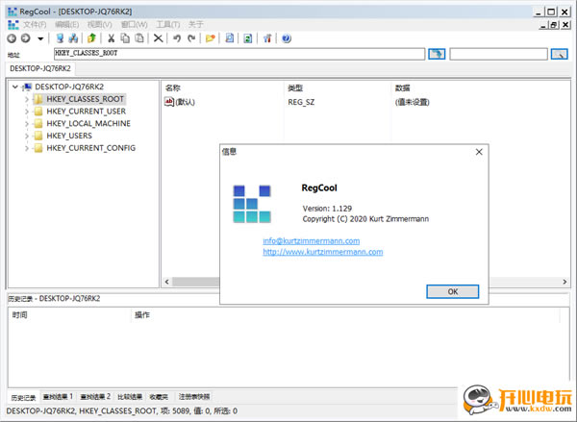Click the blue help question mark icon
Viewport: 577px width, 422px height.
[x=287, y=38]
